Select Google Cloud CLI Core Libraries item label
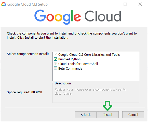 coord(89,54)
